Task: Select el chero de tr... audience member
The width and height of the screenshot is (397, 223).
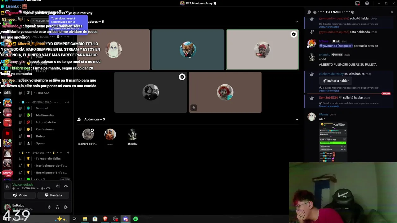Action: pyautogui.click(x=88, y=137)
